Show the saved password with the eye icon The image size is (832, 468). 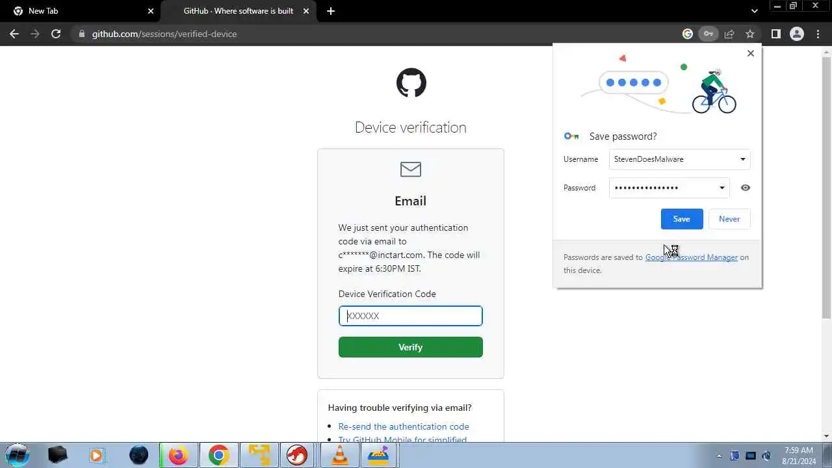coord(746,188)
